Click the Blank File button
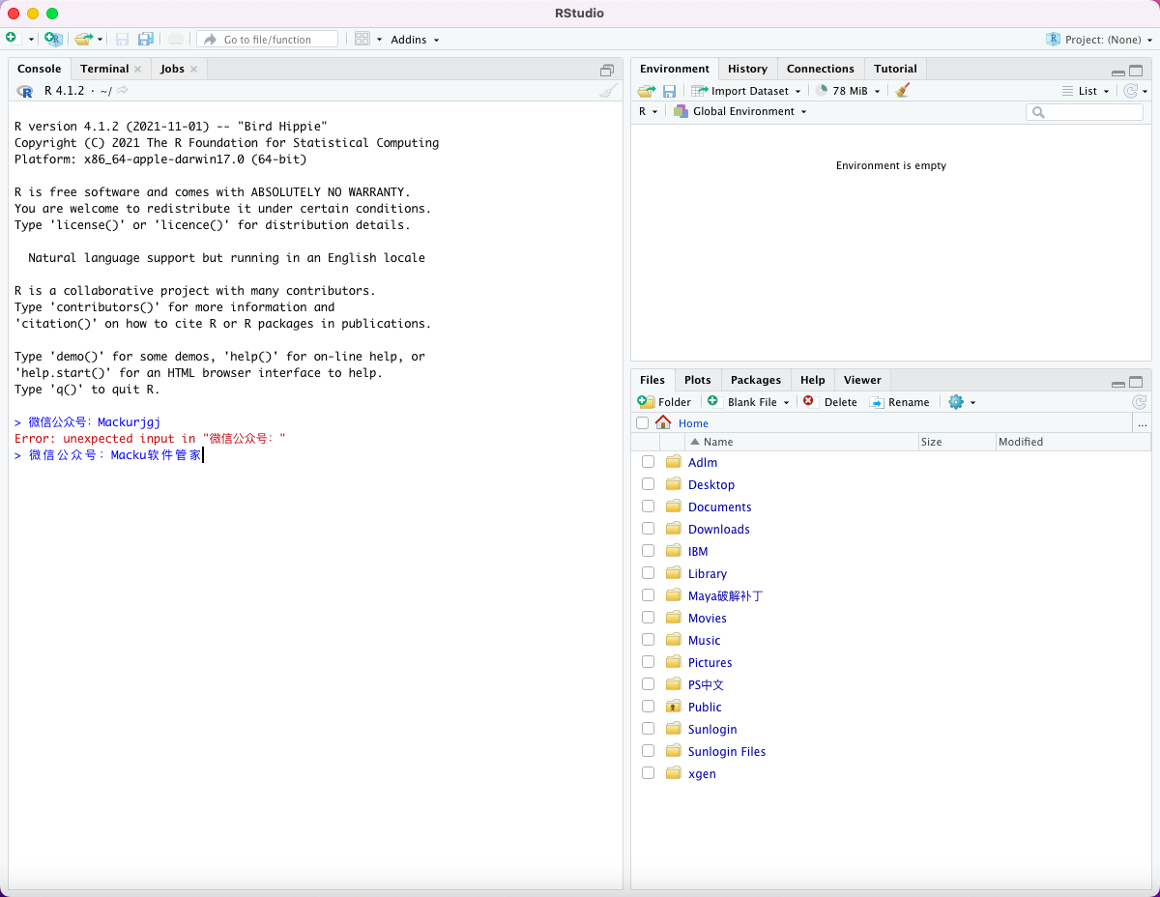Screen dimensions: 1160x897 [x=748, y=402]
